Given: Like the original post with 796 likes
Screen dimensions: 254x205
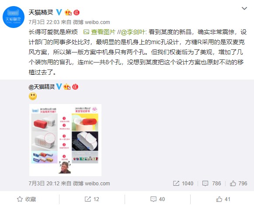Looking at the screenshot, I should click(238, 183).
